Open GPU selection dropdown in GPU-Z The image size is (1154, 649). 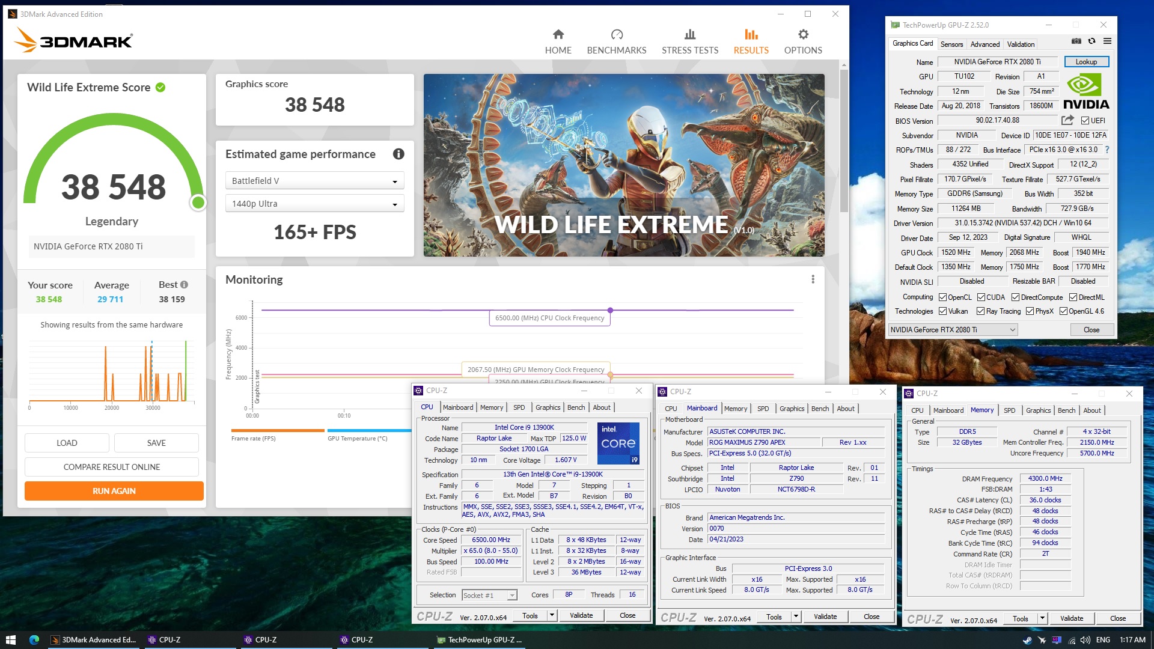tap(953, 330)
